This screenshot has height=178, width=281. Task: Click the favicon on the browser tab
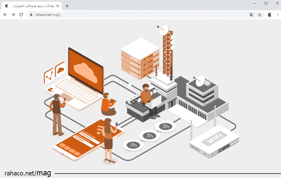pyautogui.click(x=7, y=6)
